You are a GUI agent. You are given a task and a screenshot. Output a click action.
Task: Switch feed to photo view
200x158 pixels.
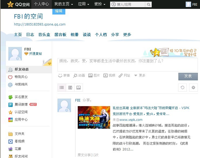click(79, 88)
